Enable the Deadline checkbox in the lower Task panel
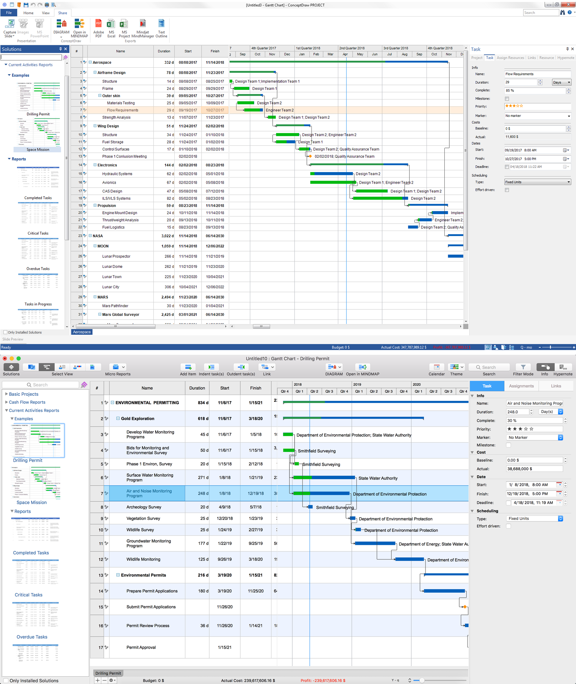This screenshot has width=576, height=684. pos(508,503)
